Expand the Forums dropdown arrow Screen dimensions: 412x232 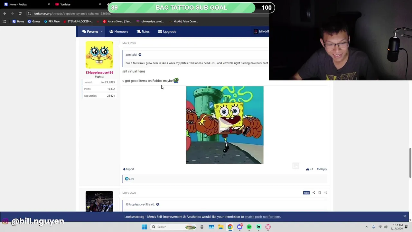tap(101, 32)
